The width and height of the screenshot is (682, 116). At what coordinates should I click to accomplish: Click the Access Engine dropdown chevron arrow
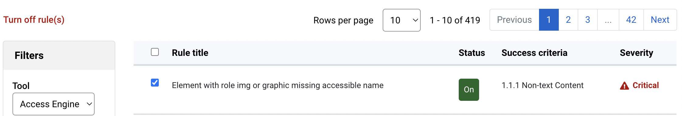coord(89,104)
